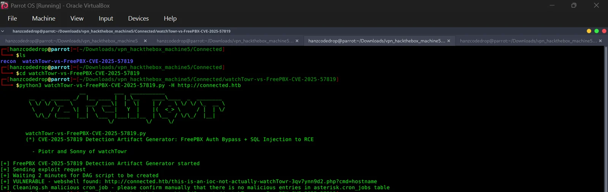Click the yellow minimize dot of terminal

tap(589, 31)
